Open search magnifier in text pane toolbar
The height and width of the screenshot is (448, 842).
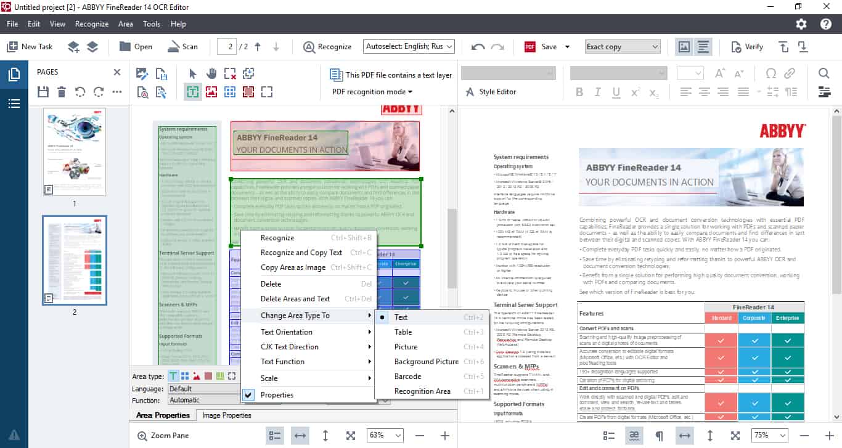(824, 74)
